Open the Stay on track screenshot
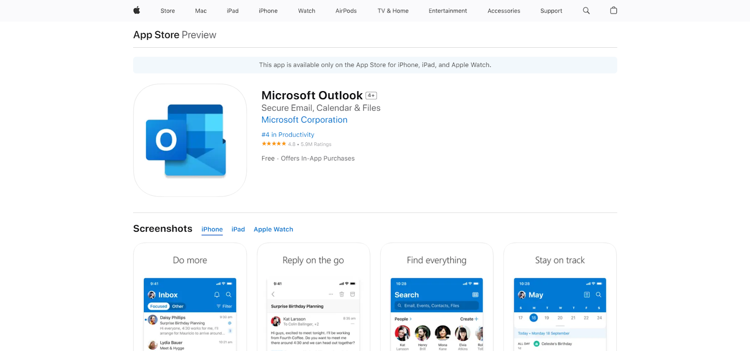Screen dimensions: 750x351 tap(560, 297)
